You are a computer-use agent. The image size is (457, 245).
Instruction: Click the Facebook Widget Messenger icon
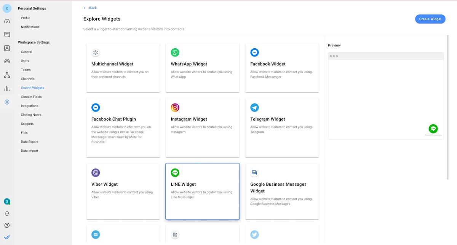(x=254, y=52)
